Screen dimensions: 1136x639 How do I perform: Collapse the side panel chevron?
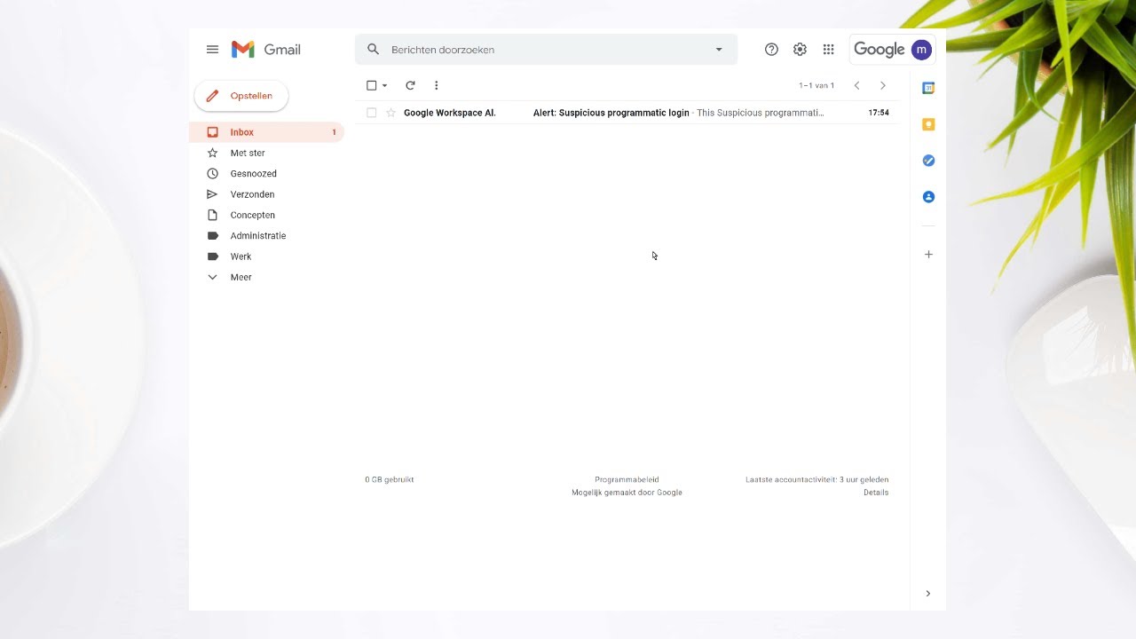click(928, 594)
